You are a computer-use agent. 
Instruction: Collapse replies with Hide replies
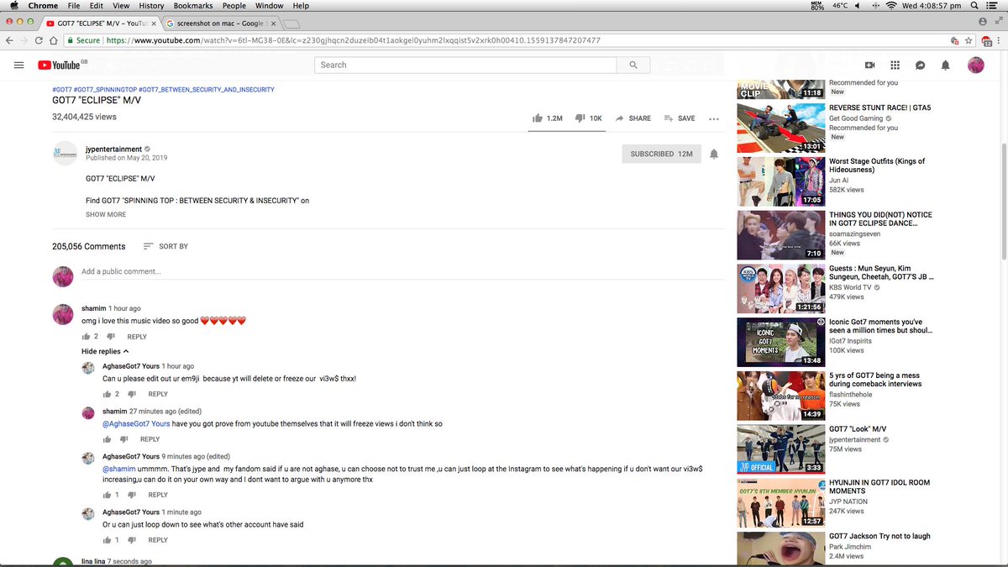coord(105,351)
